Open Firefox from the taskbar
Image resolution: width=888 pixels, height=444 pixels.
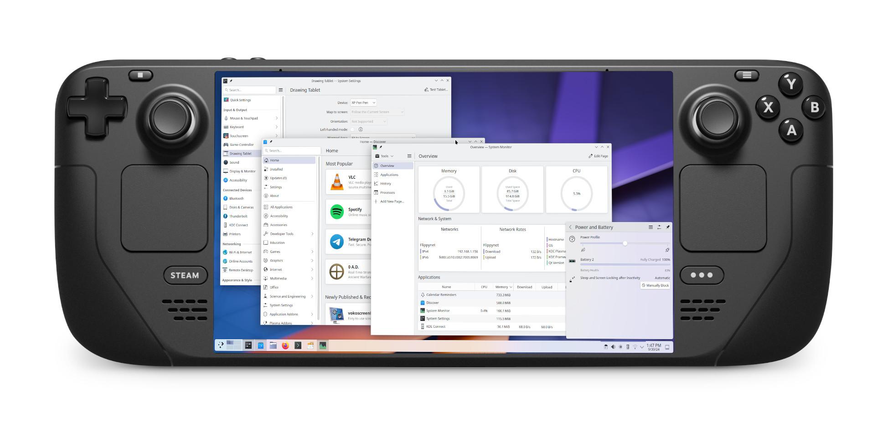click(x=285, y=346)
